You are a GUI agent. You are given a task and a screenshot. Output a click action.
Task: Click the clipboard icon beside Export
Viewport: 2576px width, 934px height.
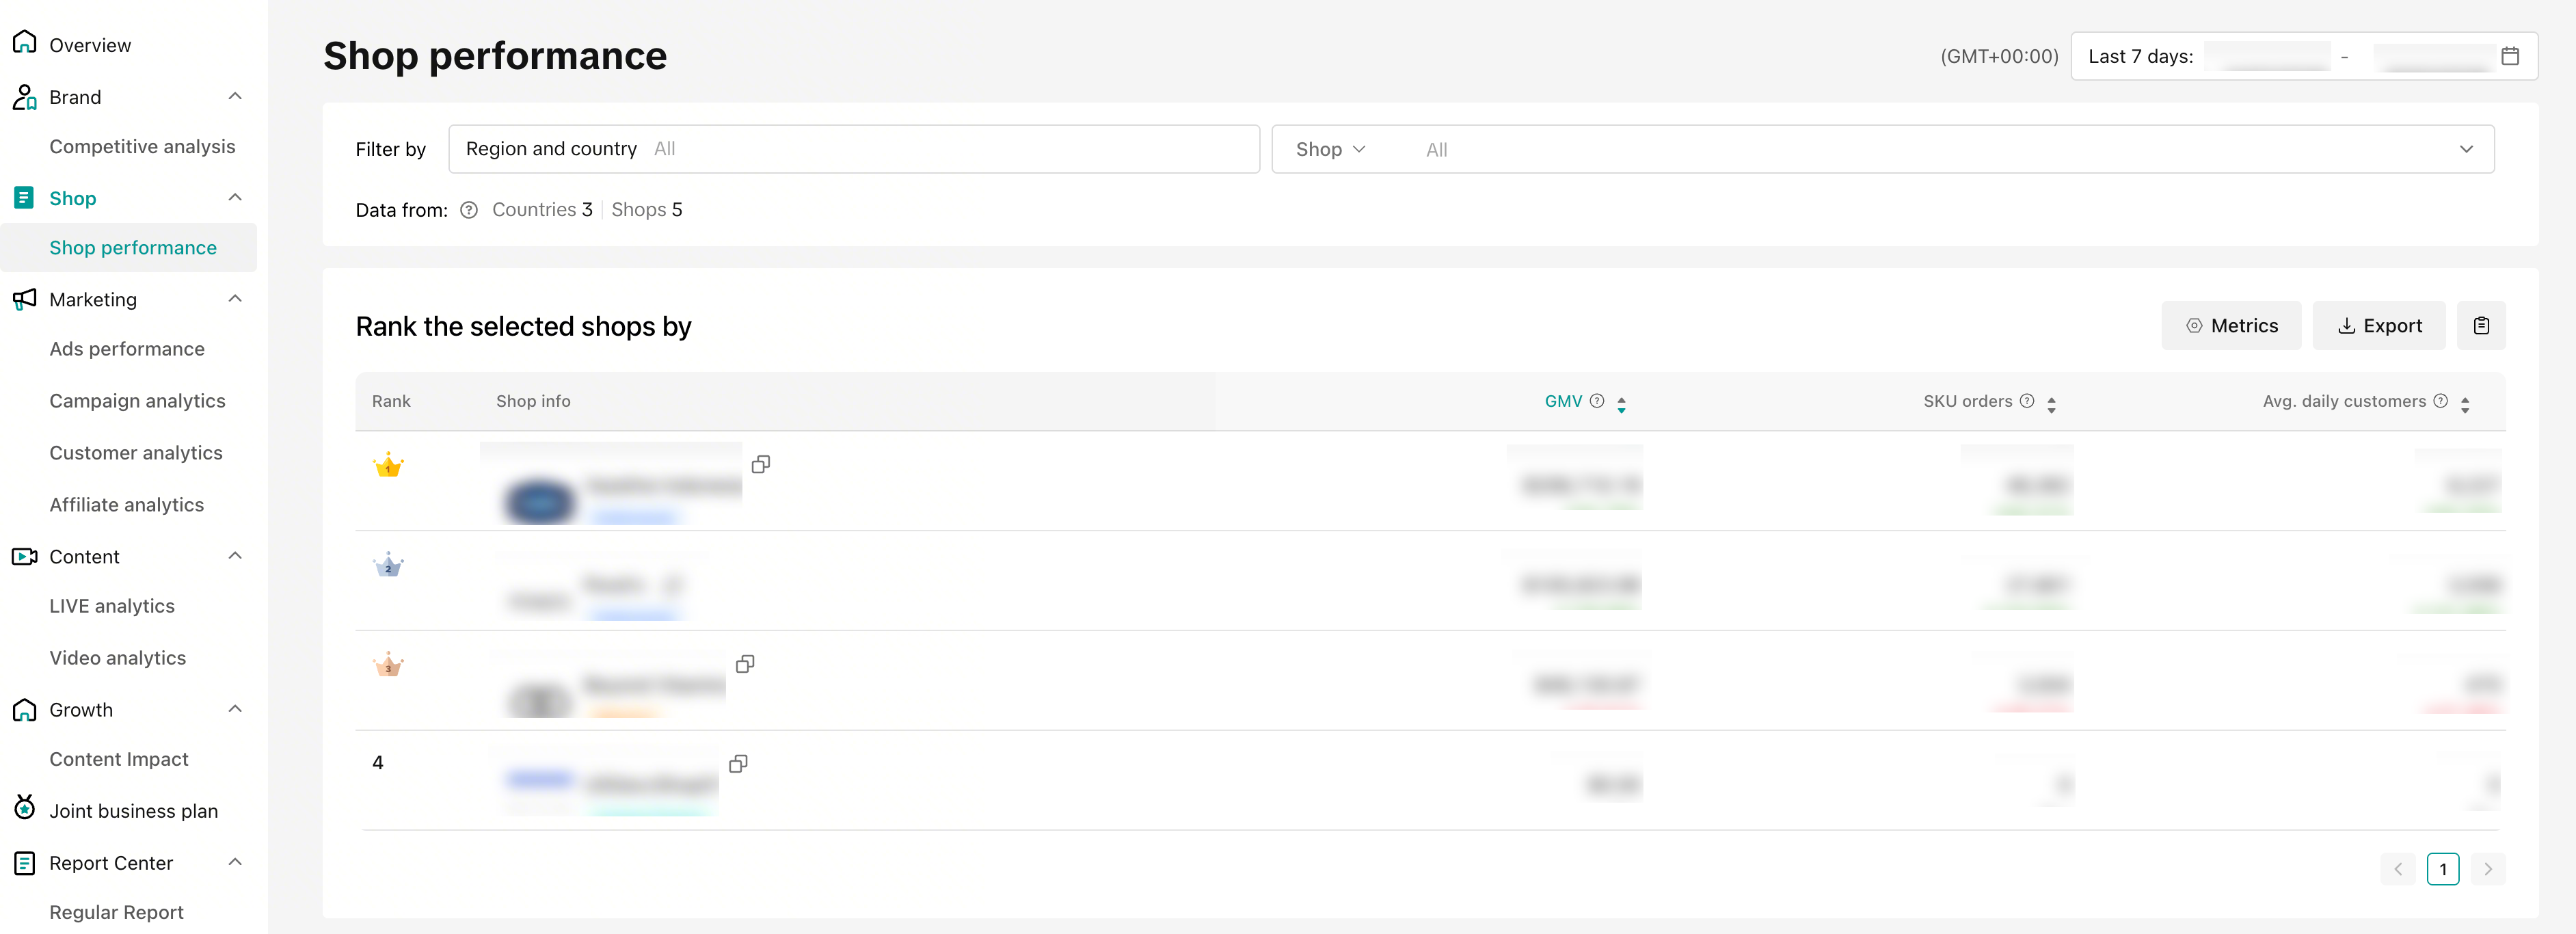(x=2481, y=326)
